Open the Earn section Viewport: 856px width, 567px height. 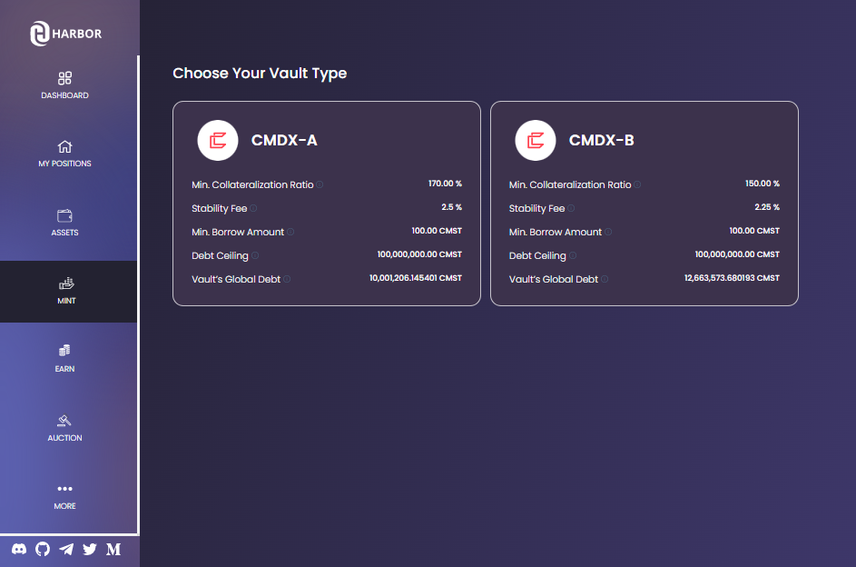click(x=65, y=359)
